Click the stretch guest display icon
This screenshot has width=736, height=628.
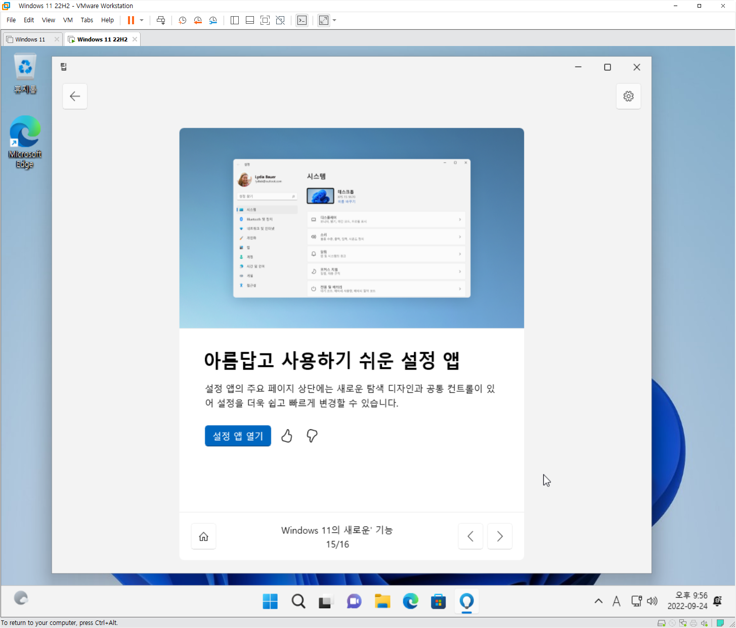pyautogui.click(x=324, y=20)
